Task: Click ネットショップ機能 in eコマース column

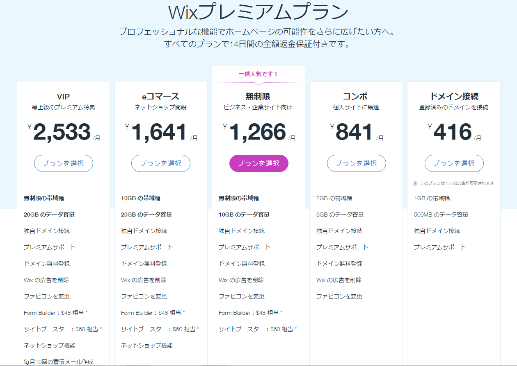Action: point(147,346)
